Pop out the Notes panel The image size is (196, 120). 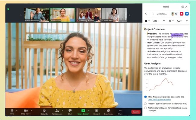(x=182, y=7)
